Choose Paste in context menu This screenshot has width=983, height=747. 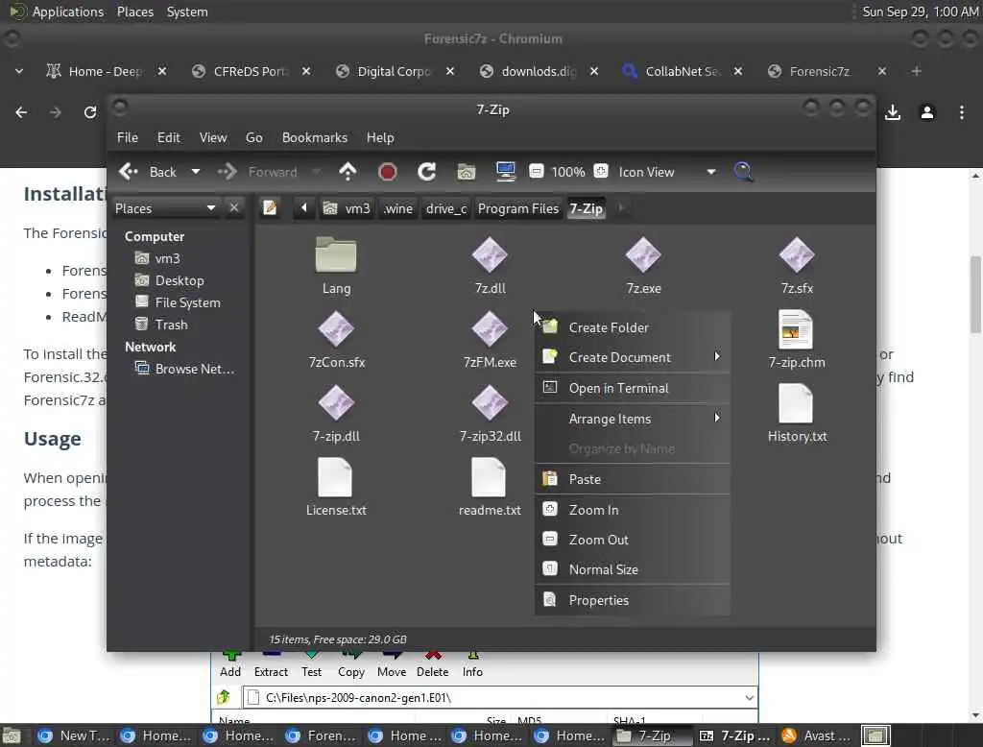click(x=632, y=478)
